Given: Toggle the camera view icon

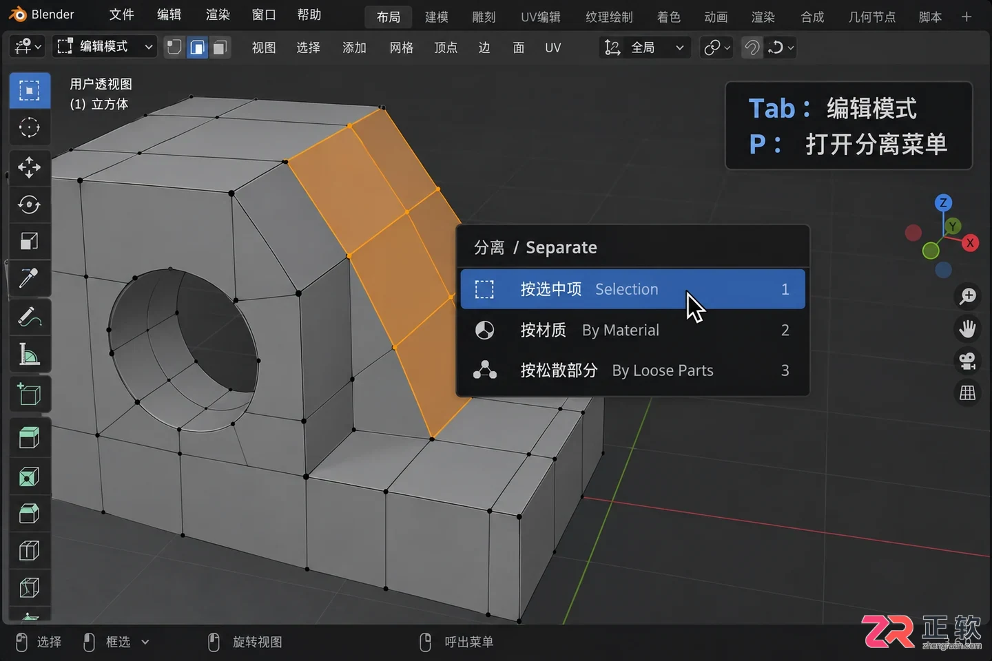Looking at the screenshot, I should 968,361.
